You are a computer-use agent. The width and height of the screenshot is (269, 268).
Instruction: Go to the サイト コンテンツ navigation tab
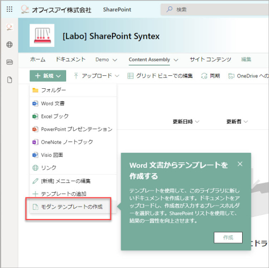(210, 59)
